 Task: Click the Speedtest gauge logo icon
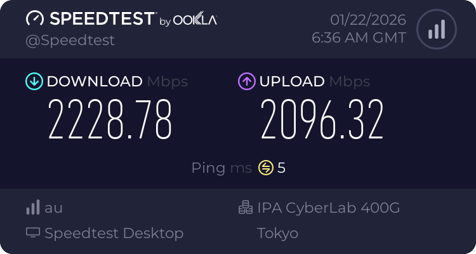pos(36,19)
